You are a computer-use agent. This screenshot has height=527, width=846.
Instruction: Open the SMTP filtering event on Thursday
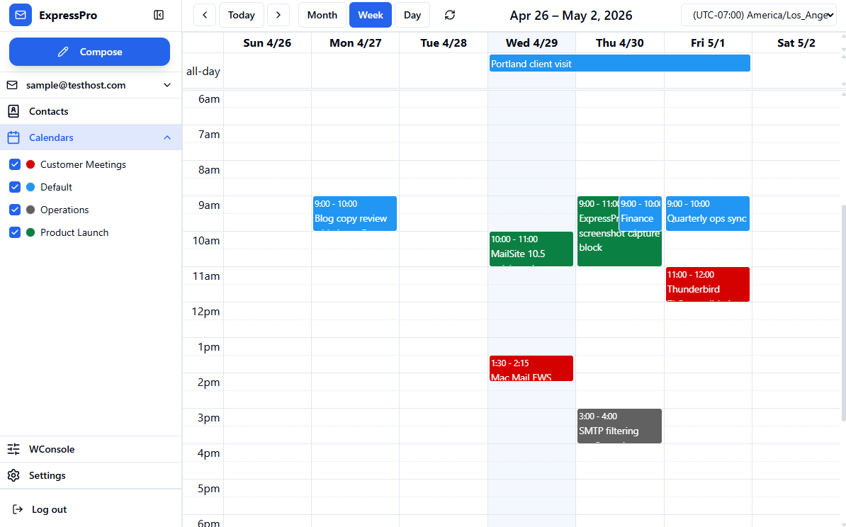pyautogui.click(x=619, y=426)
